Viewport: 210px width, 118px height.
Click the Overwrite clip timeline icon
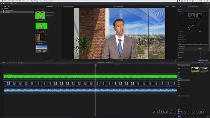(17, 63)
